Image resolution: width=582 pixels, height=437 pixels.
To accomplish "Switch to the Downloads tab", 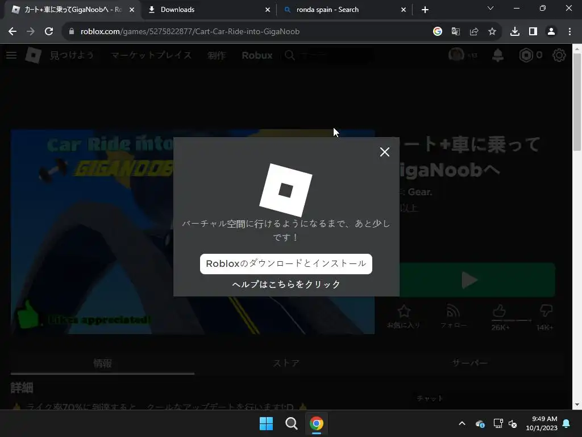I will click(208, 10).
